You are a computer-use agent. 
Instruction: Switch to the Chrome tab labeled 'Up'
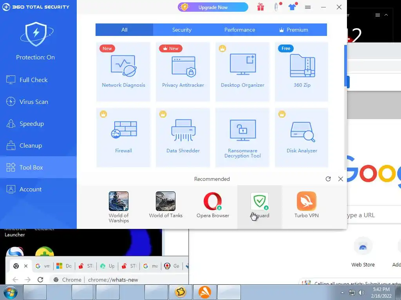point(107,266)
